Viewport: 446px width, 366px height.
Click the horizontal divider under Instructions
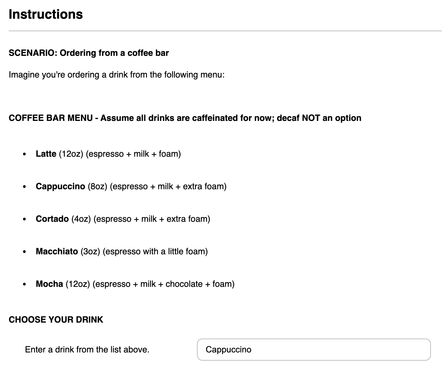pos(225,31)
